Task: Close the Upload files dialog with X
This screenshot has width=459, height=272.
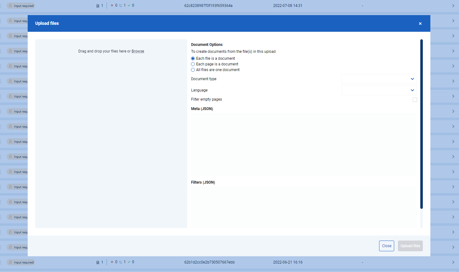Action: (420, 24)
